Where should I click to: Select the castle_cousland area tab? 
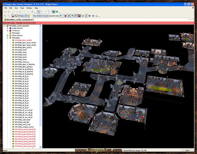click(x=18, y=20)
